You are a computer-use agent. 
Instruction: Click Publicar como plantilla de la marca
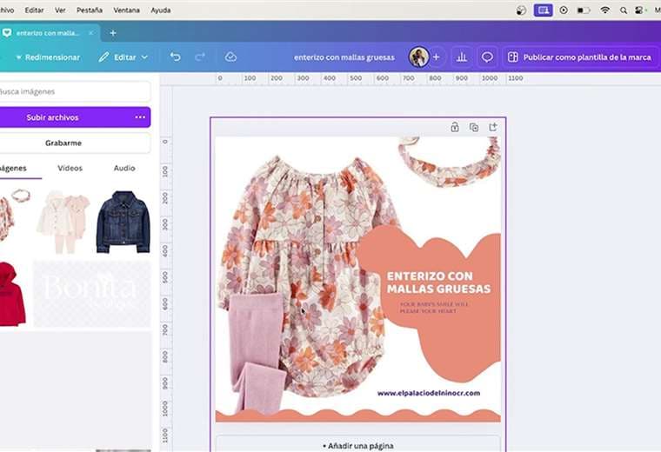click(578, 56)
